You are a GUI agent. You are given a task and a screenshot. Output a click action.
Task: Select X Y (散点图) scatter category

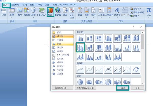pyautogui.click(x=63, y=55)
